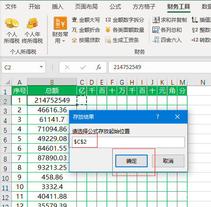This screenshot has width=211, height=207.
Task: Open the 个人年终所得税 year-end tax tool
Action: [x=32, y=31]
